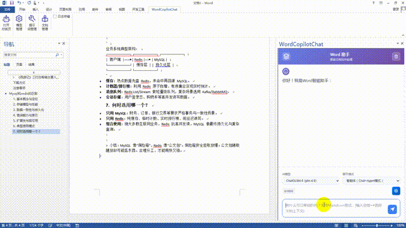The width and height of the screenshot is (406, 228).
Task: Open search options arrow in navigation search box
Action: (62, 55)
